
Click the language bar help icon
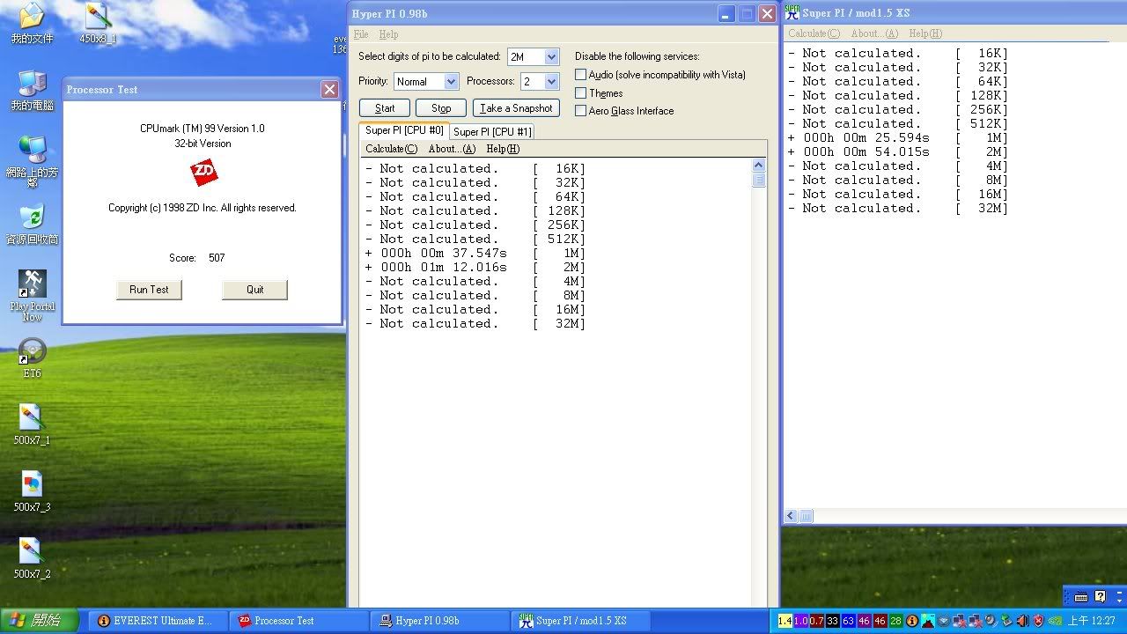(x=1100, y=597)
